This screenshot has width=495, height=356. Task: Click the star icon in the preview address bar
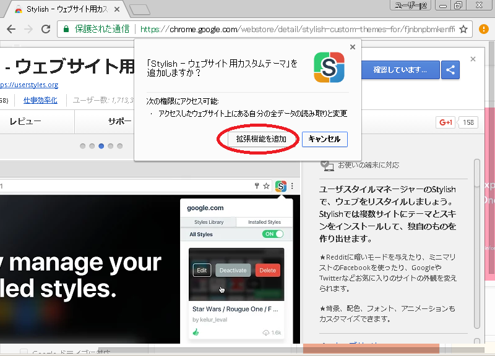tap(267, 186)
